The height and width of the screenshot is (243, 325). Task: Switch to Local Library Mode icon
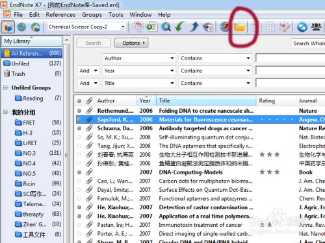(x=8, y=27)
